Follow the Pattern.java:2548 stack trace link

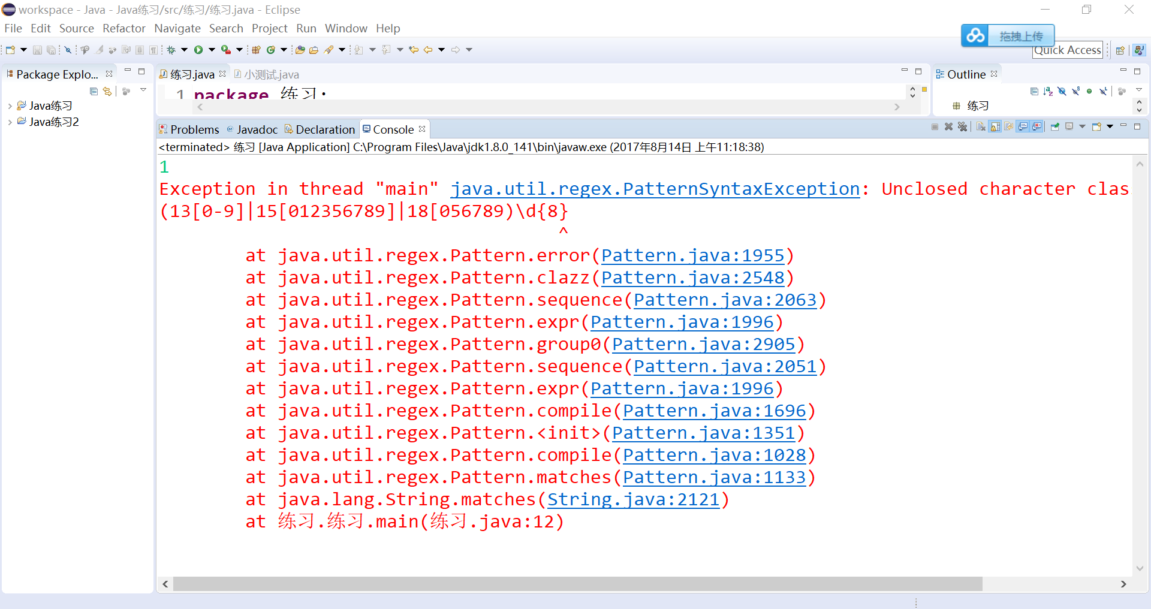coord(692,278)
